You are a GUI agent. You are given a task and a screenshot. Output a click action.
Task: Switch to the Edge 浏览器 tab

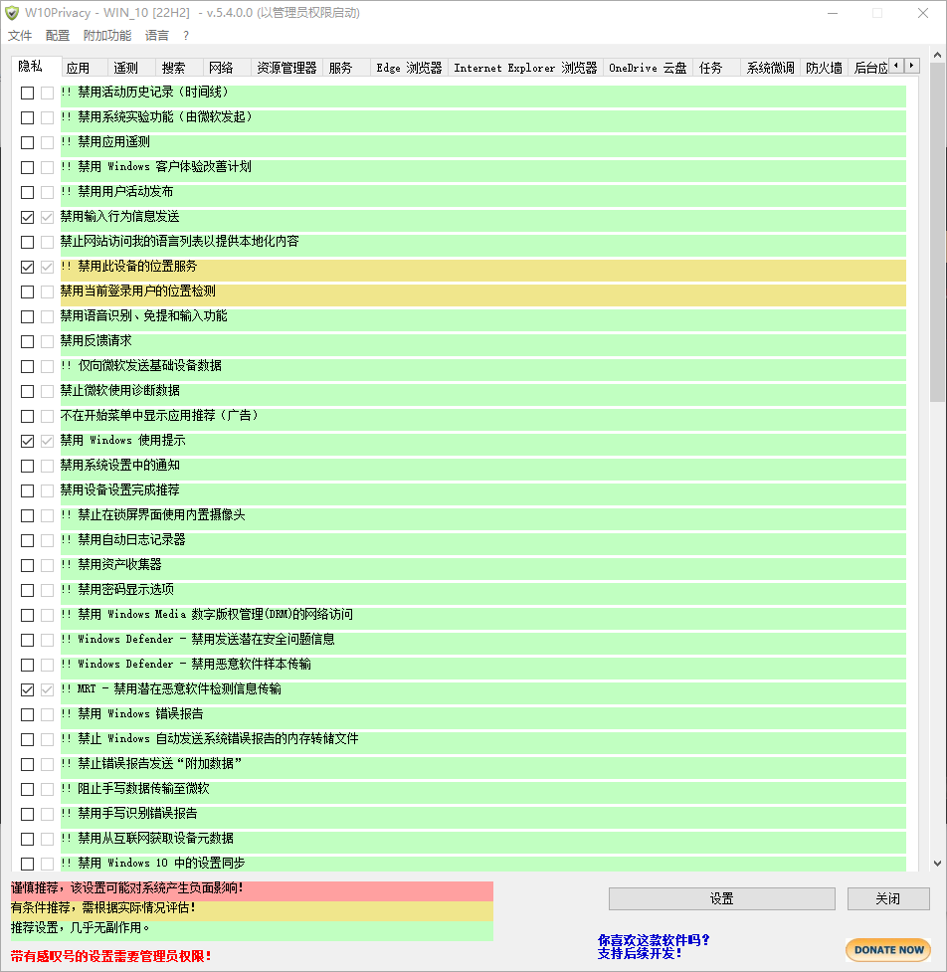tap(409, 68)
